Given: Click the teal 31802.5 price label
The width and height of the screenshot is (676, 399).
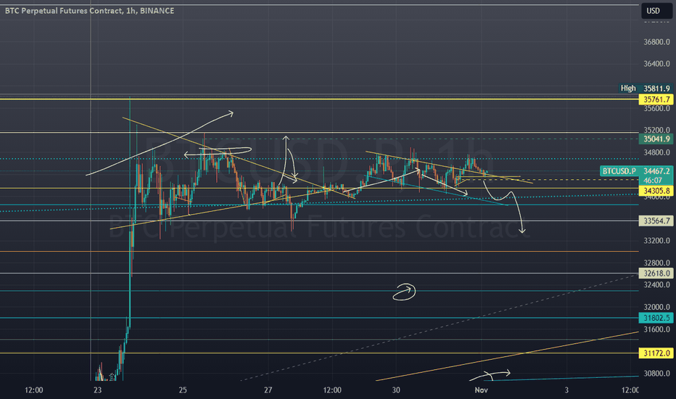Looking at the screenshot, I should coord(656,318).
